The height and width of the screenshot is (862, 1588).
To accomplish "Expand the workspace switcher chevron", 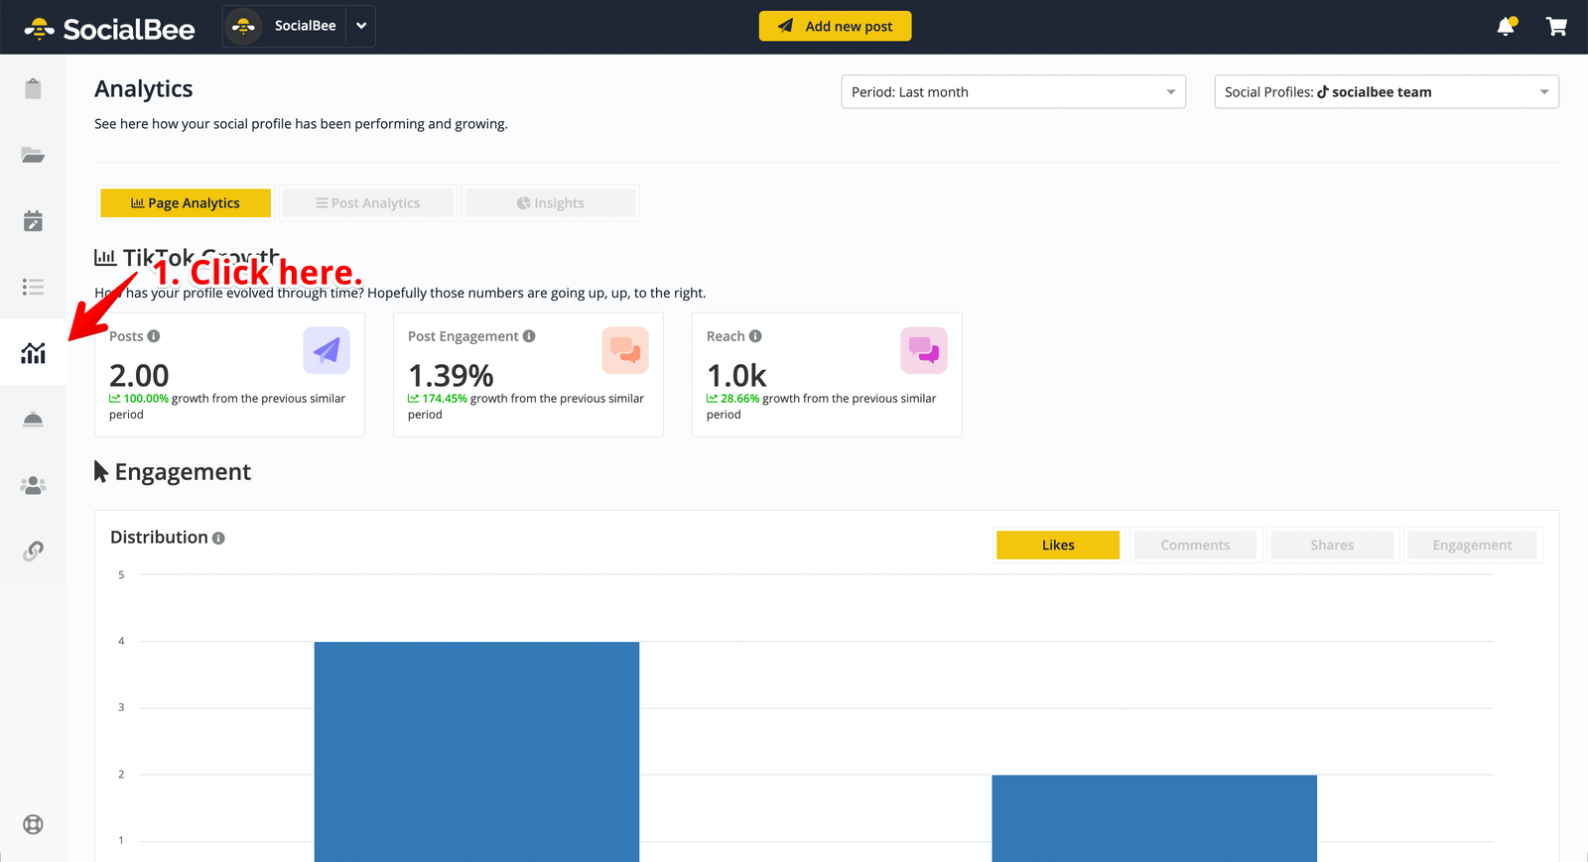I will 361,26.
